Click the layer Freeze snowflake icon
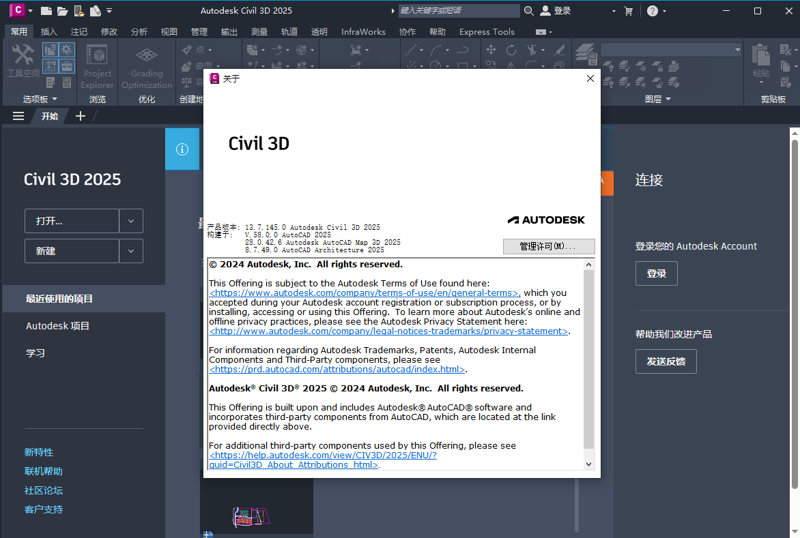This screenshot has height=538, width=800. click(x=642, y=66)
